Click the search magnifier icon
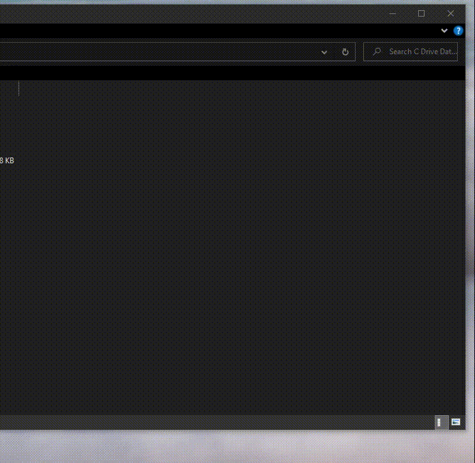Image resolution: width=475 pixels, height=463 pixels. point(377,52)
